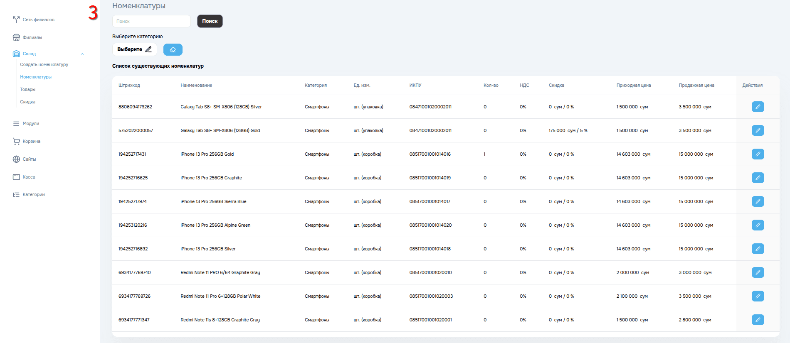Open the Выберите category selector

pos(134,49)
